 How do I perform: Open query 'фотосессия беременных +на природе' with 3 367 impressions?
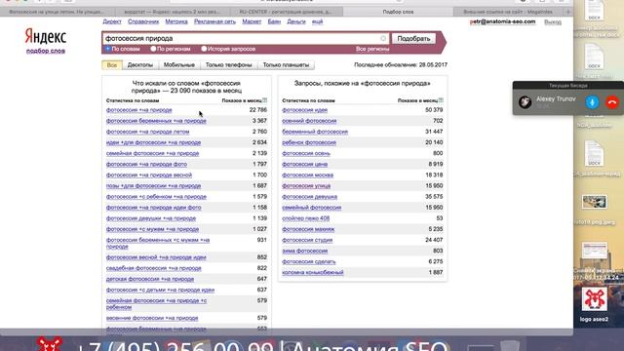tap(156, 121)
